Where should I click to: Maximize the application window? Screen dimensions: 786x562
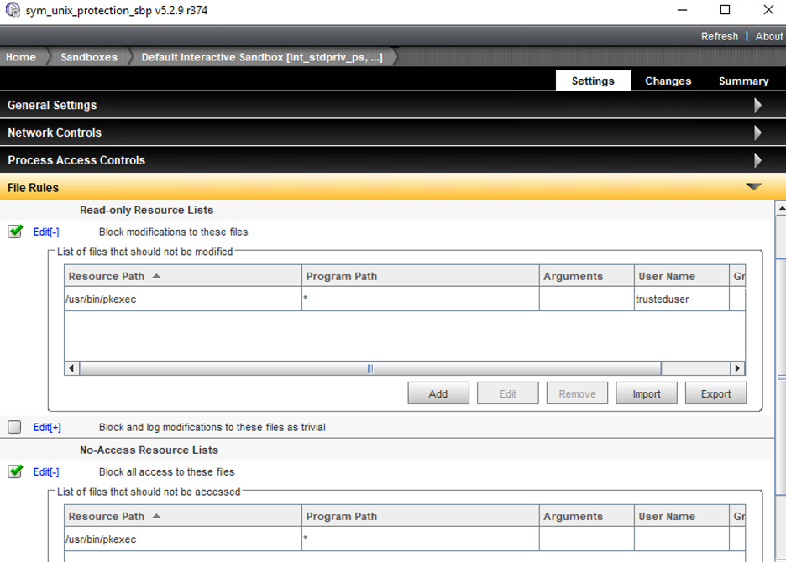tap(725, 9)
